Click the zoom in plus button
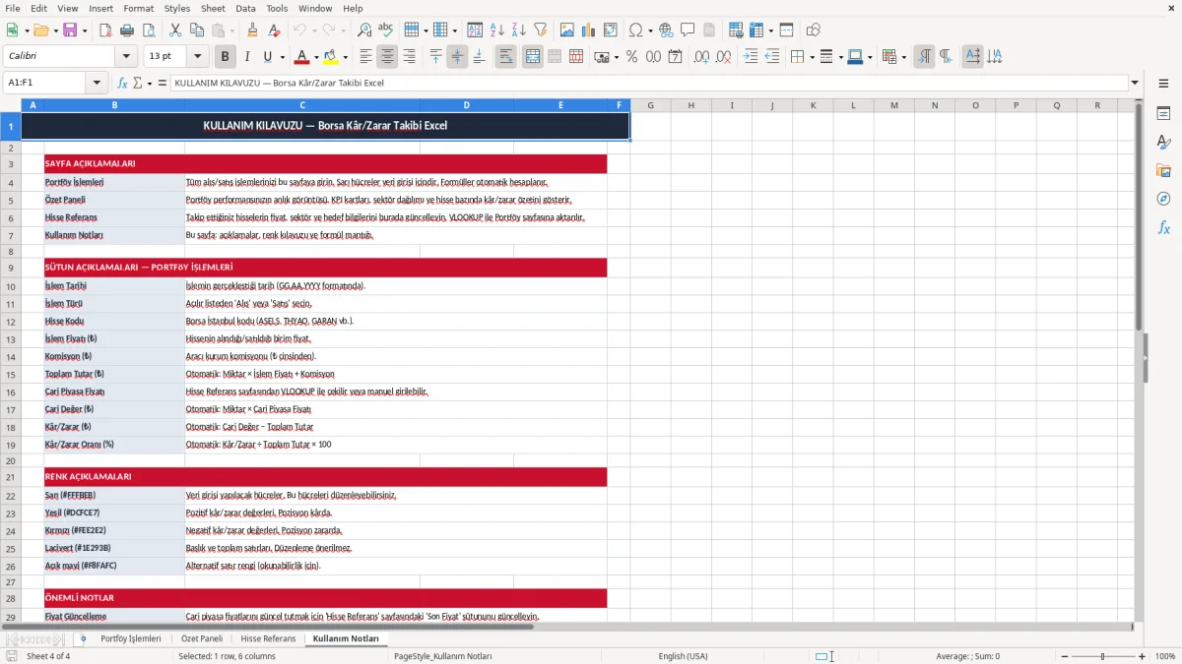This screenshot has width=1182, height=664. click(1143, 656)
